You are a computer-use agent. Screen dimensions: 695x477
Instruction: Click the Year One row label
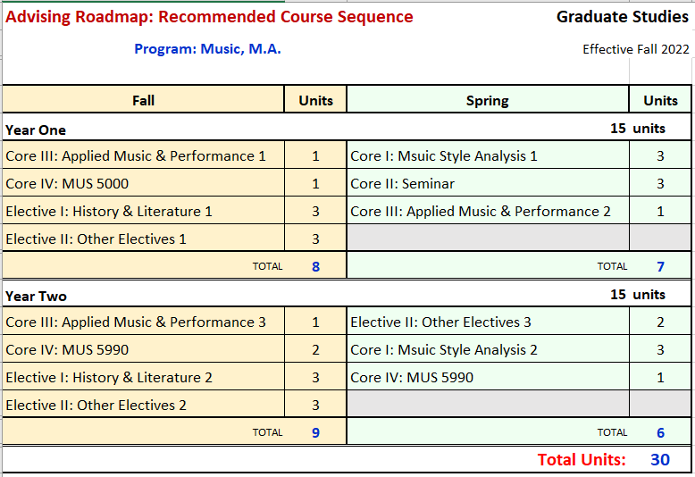[36, 130]
